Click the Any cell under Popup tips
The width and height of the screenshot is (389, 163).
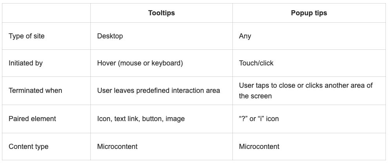tap(245, 36)
